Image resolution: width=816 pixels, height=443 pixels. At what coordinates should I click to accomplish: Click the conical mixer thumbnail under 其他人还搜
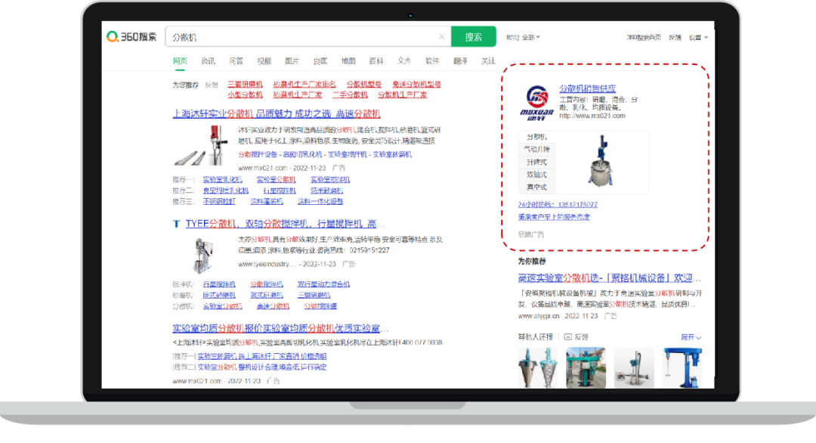pyautogui.click(x=538, y=368)
